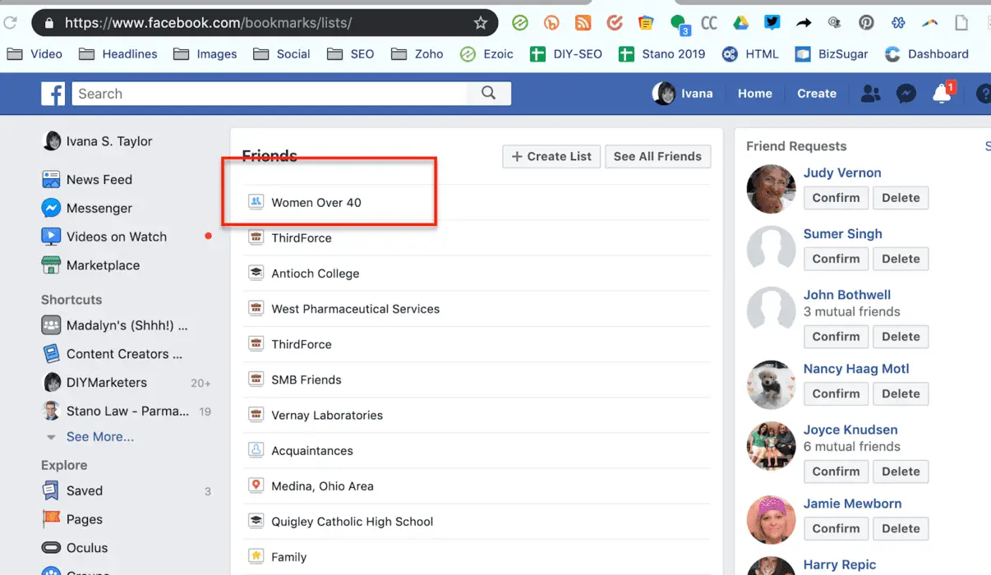Screen dimensions: 991x575
Task: Open Messenger icon in the blue header
Action: [906, 94]
